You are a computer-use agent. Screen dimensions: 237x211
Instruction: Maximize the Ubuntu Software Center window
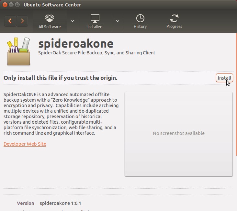click(x=17, y=5)
